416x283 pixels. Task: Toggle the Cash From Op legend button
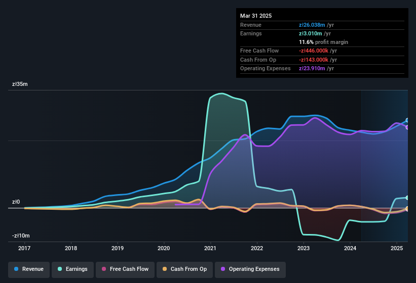[184, 269]
